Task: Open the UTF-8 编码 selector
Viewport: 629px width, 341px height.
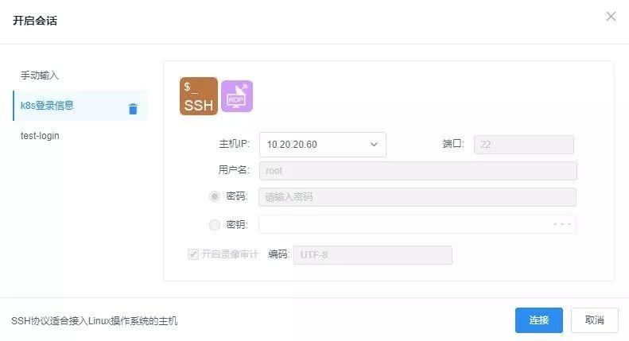Action: coord(372,254)
